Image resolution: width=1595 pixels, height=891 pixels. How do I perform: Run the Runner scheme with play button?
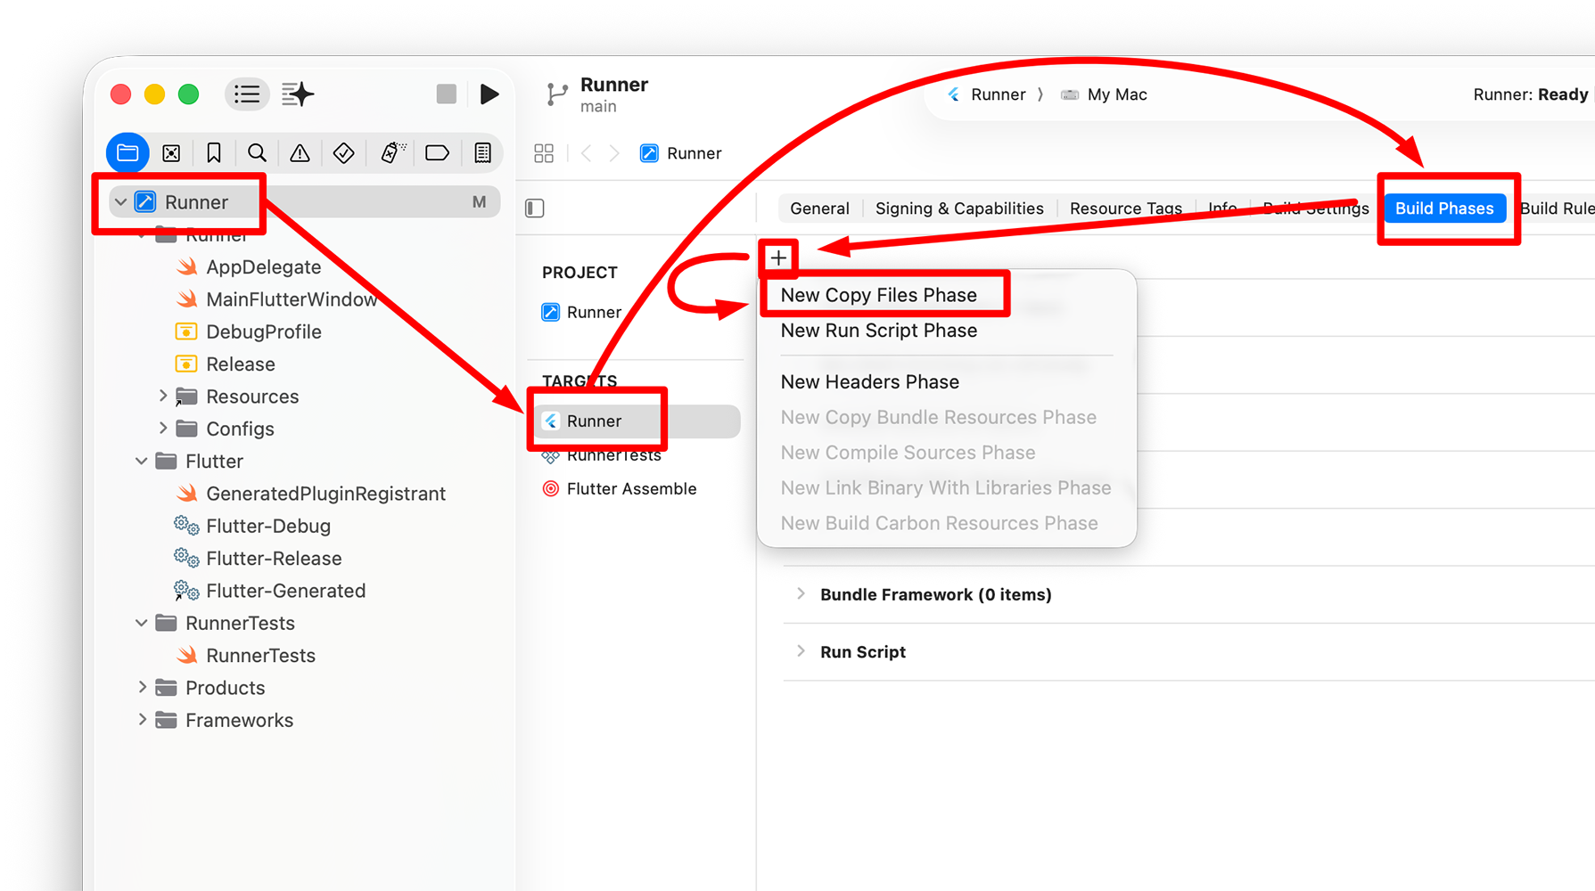point(489,94)
